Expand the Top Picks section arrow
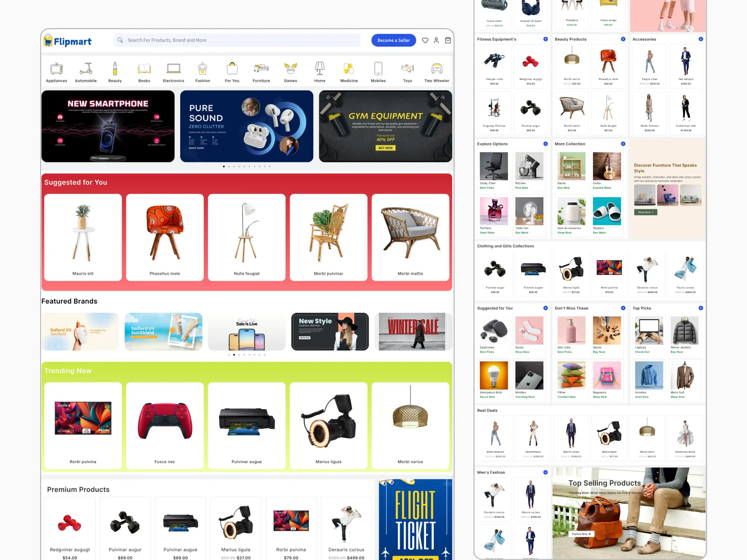 click(x=701, y=308)
